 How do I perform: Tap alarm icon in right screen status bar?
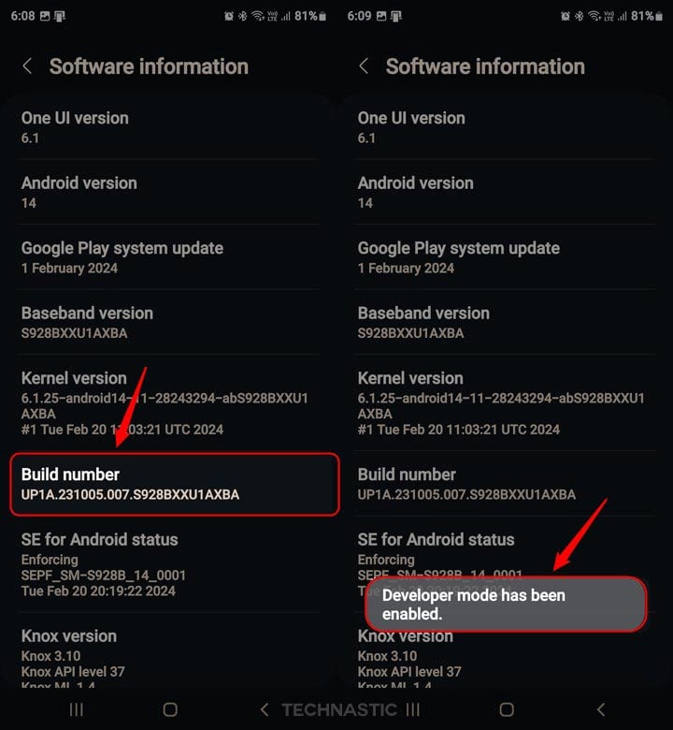click(566, 16)
